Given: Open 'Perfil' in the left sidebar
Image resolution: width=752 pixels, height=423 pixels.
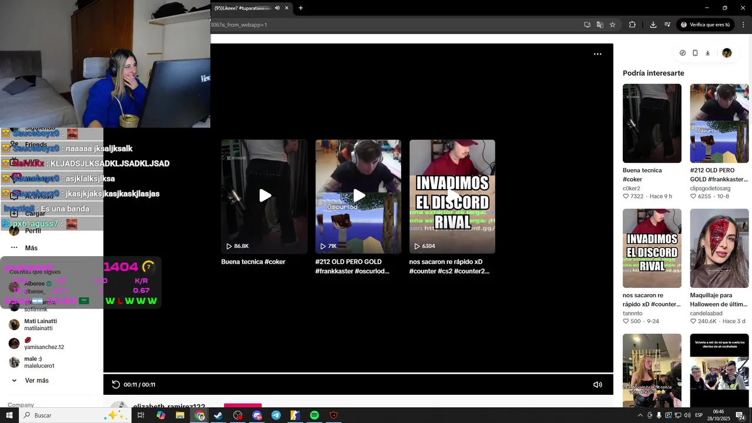Looking at the screenshot, I should 33,231.
